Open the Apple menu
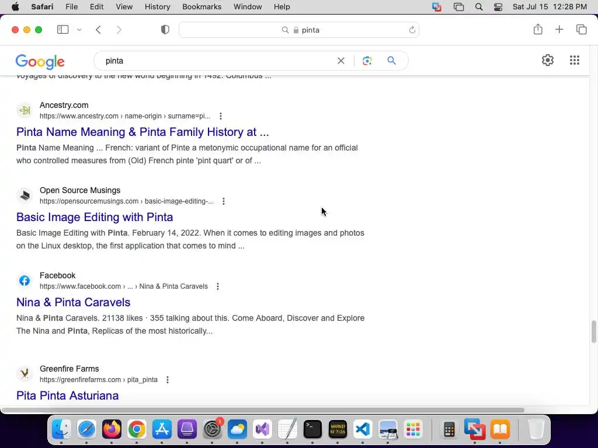598x448 pixels. point(15,7)
